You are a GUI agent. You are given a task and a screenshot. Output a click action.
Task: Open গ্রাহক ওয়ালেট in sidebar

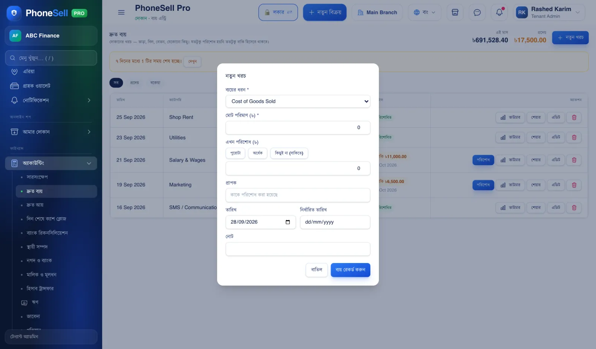point(37,86)
